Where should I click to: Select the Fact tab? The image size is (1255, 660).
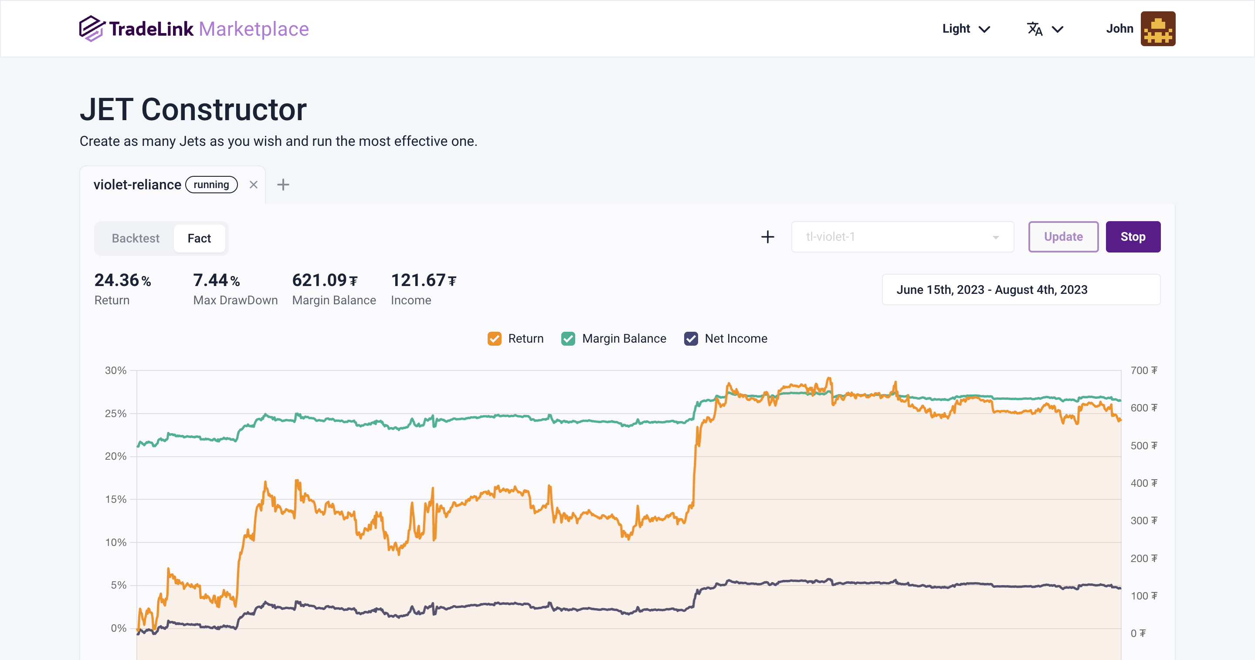pos(199,238)
